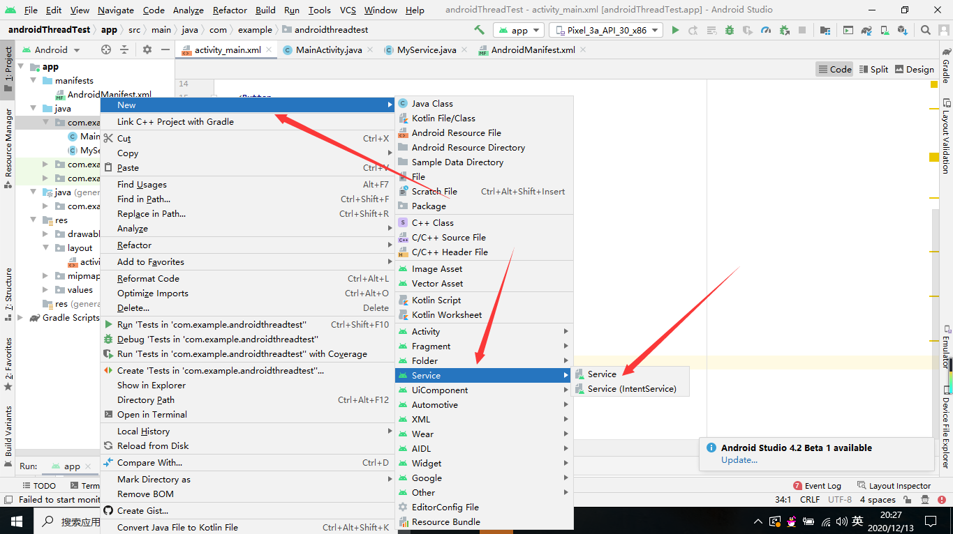Collapse the manifests folder
953x534 pixels.
34,81
